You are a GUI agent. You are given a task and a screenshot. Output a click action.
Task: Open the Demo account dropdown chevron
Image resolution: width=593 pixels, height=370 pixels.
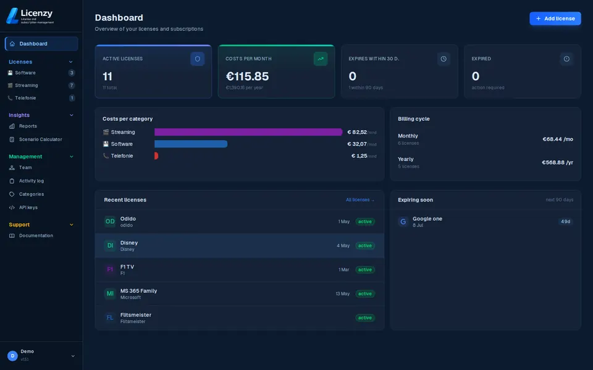pos(73,356)
